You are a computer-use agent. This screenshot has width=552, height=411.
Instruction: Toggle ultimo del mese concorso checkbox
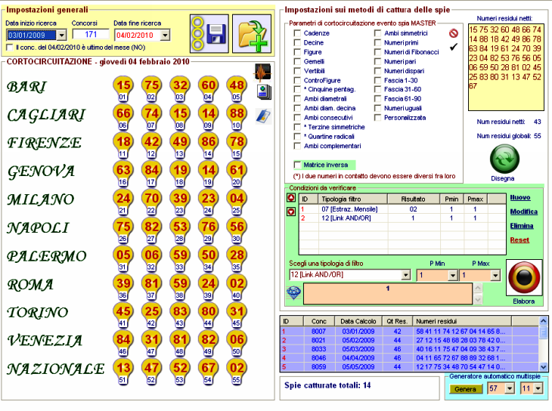(10, 47)
